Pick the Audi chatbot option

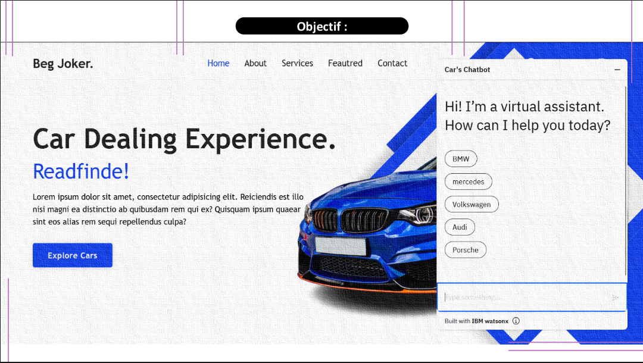[x=460, y=227]
